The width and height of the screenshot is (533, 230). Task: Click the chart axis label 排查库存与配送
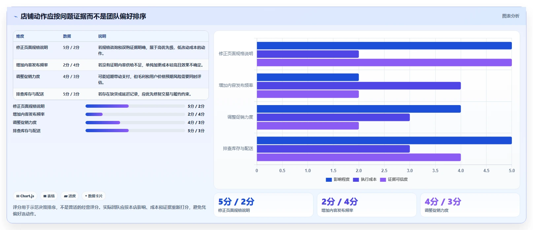(238, 149)
